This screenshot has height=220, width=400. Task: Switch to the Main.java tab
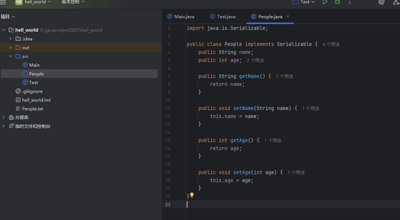pyautogui.click(x=181, y=17)
